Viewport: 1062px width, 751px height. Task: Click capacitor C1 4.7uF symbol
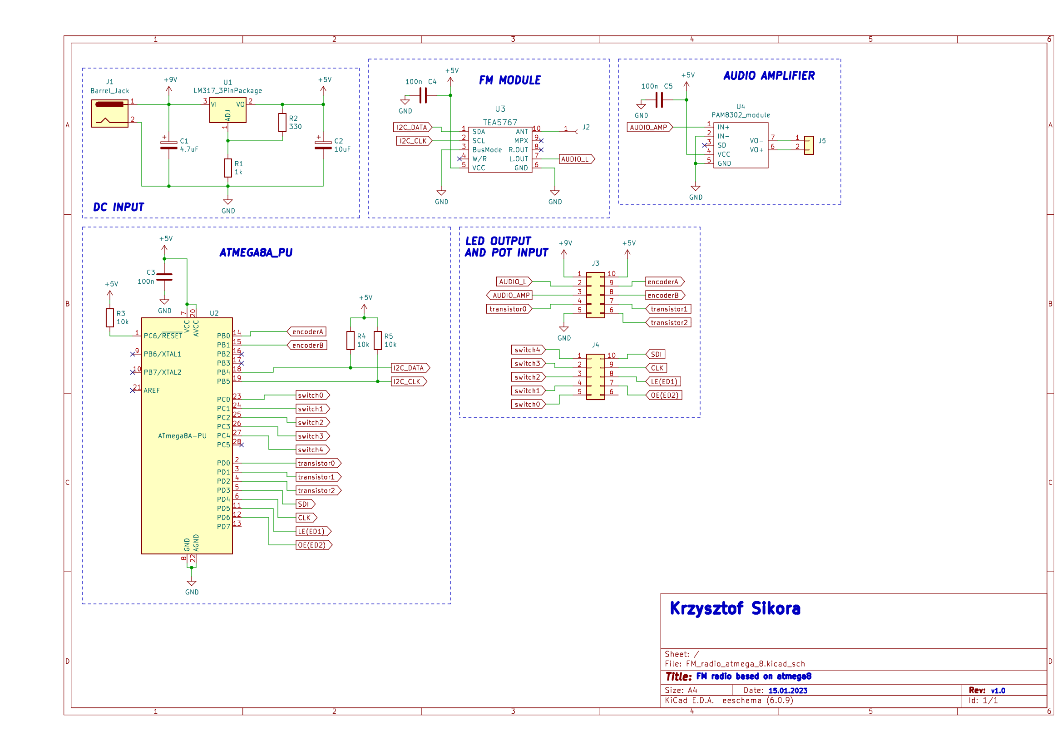pos(169,145)
